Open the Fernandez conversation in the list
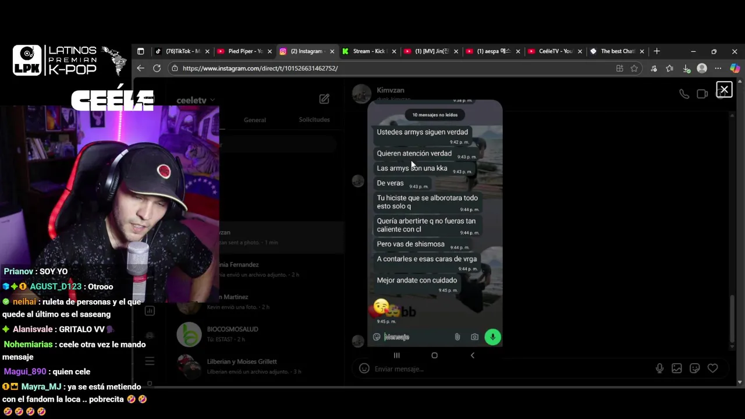This screenshot has width=745, height=419. (x=255, y=269)
